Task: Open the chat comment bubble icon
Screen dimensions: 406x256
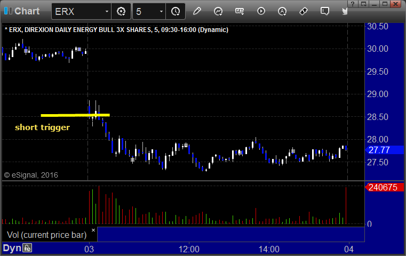Action: pyautogui.click(x=325, y=11)
